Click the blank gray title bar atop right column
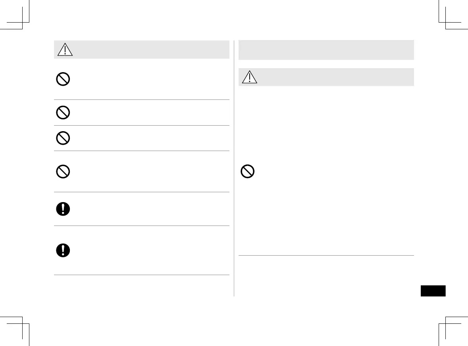Screen dimensions: 468x346 [x=326, y=50]
